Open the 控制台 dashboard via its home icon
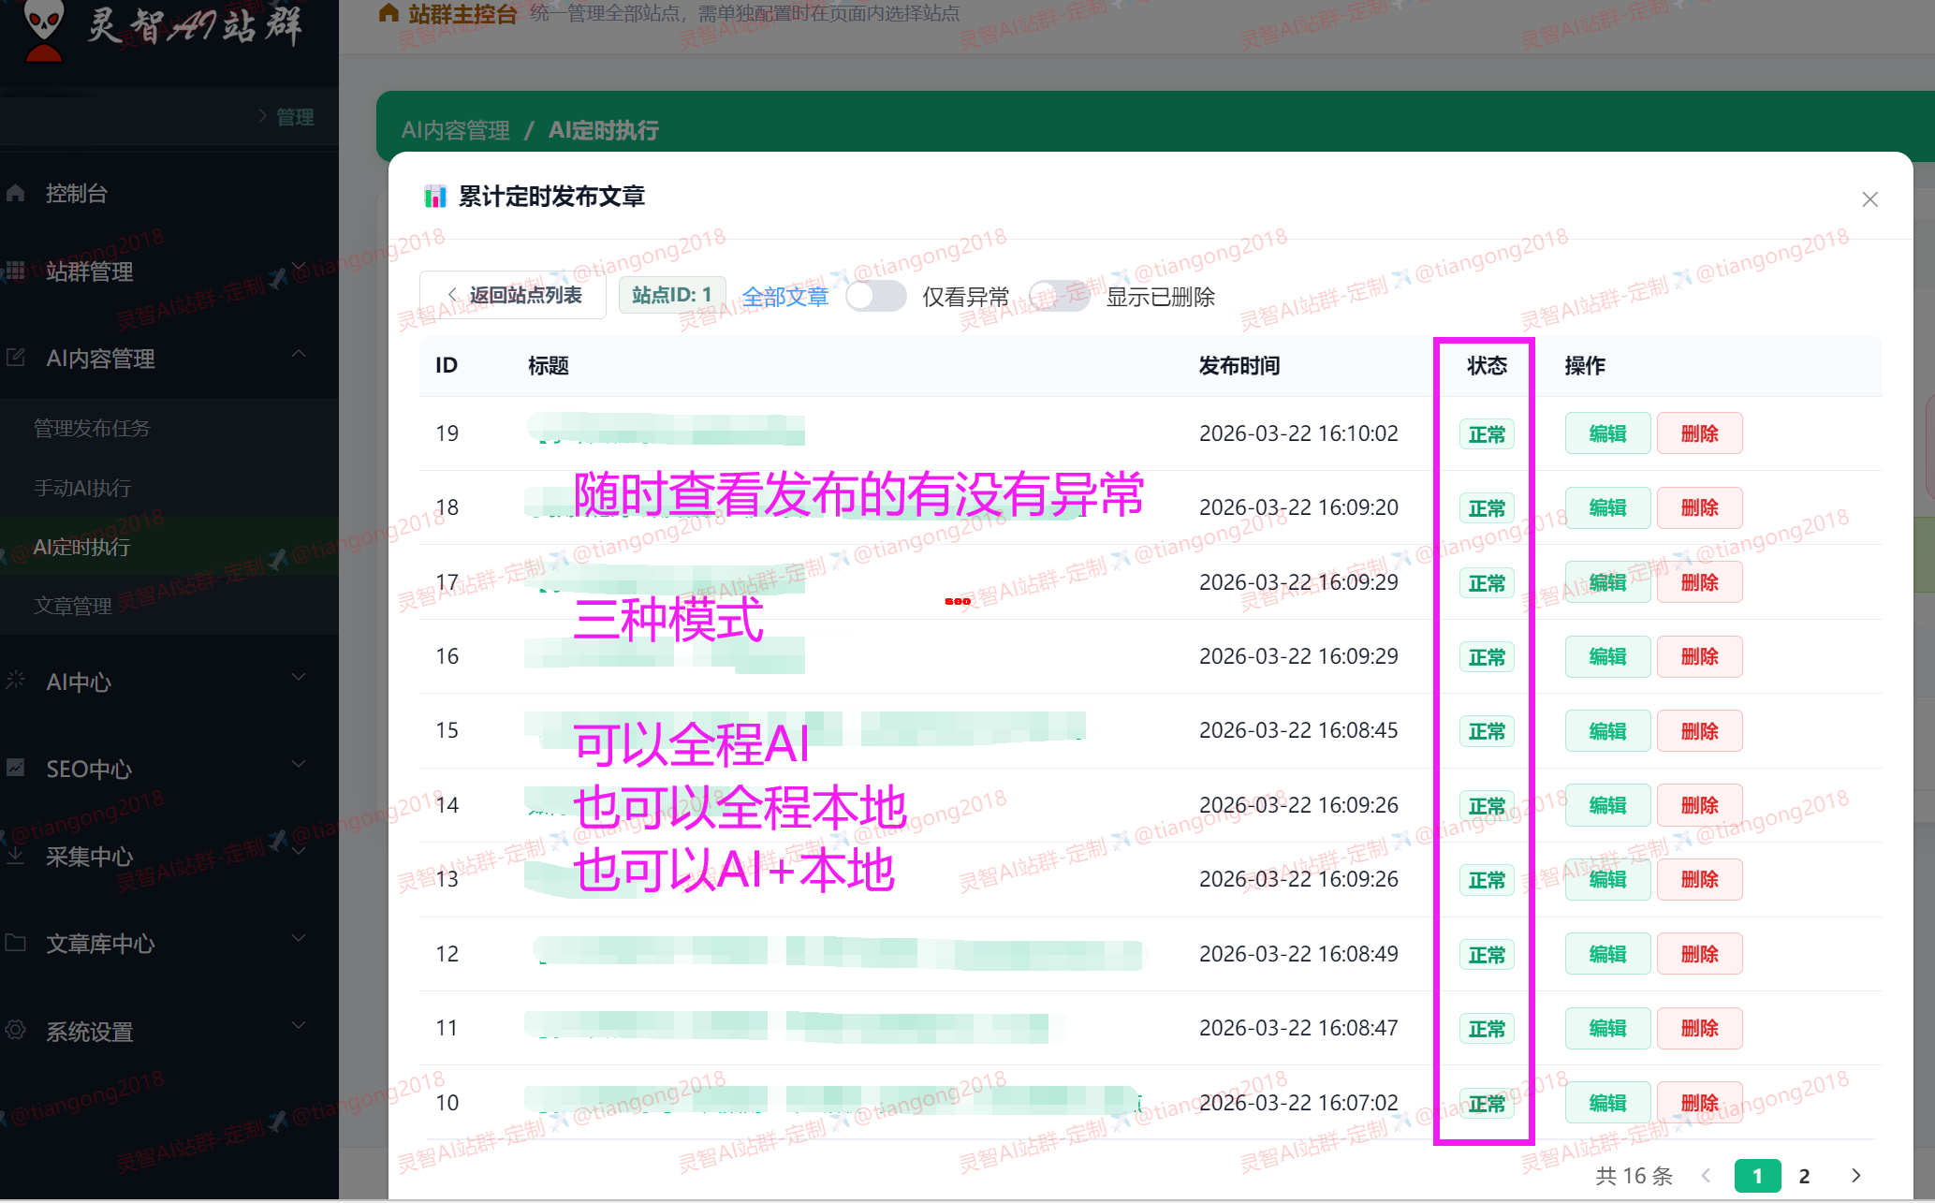 click(15, 192)
